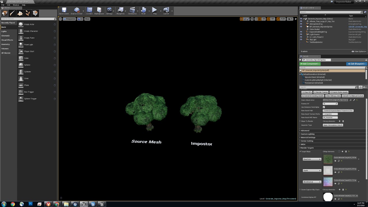Click 3) Create Static Assets button
This screenshot has height=207, width=368.
coord(339,92)
